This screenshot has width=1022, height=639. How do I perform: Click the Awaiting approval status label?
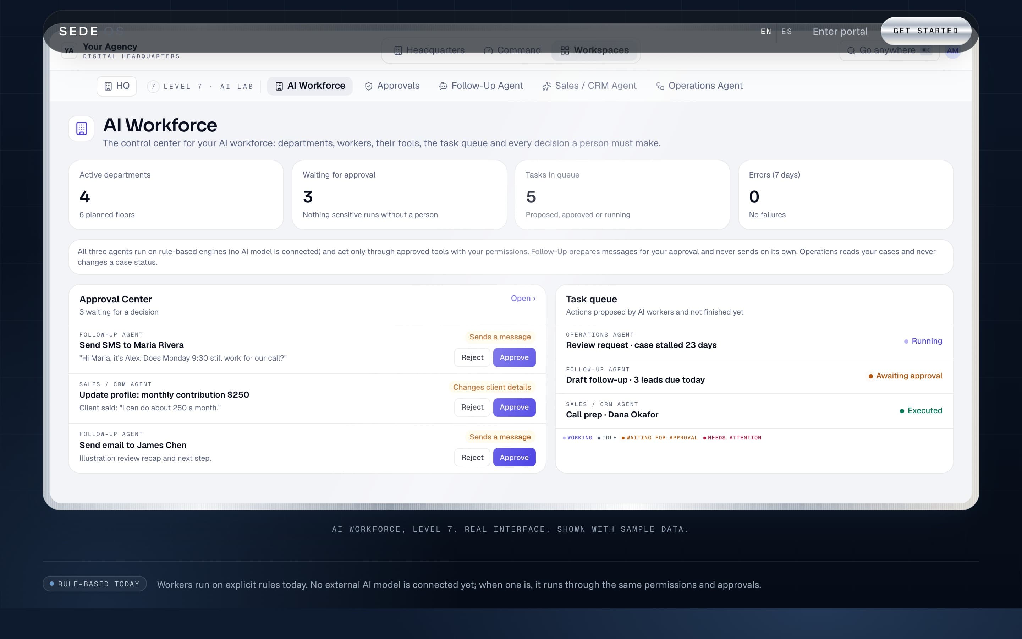(905, 376)
